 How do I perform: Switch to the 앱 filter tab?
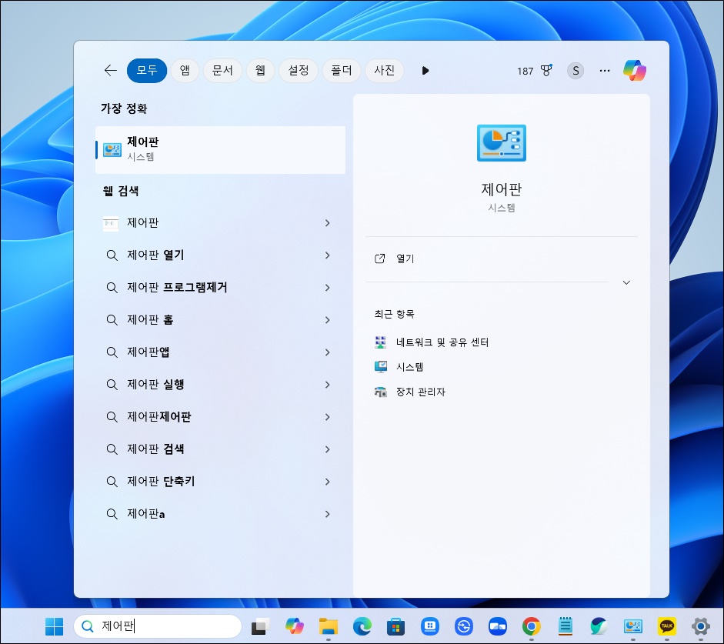click(x=185, y=70)
